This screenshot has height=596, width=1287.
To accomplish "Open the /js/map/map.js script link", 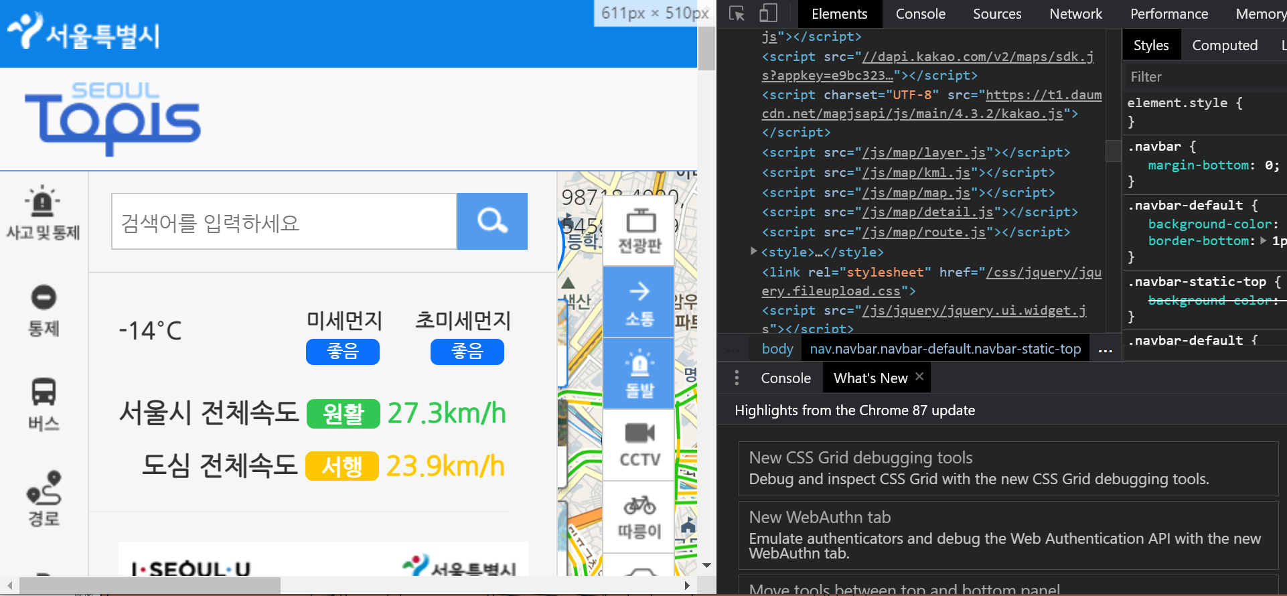I will 916,193.
